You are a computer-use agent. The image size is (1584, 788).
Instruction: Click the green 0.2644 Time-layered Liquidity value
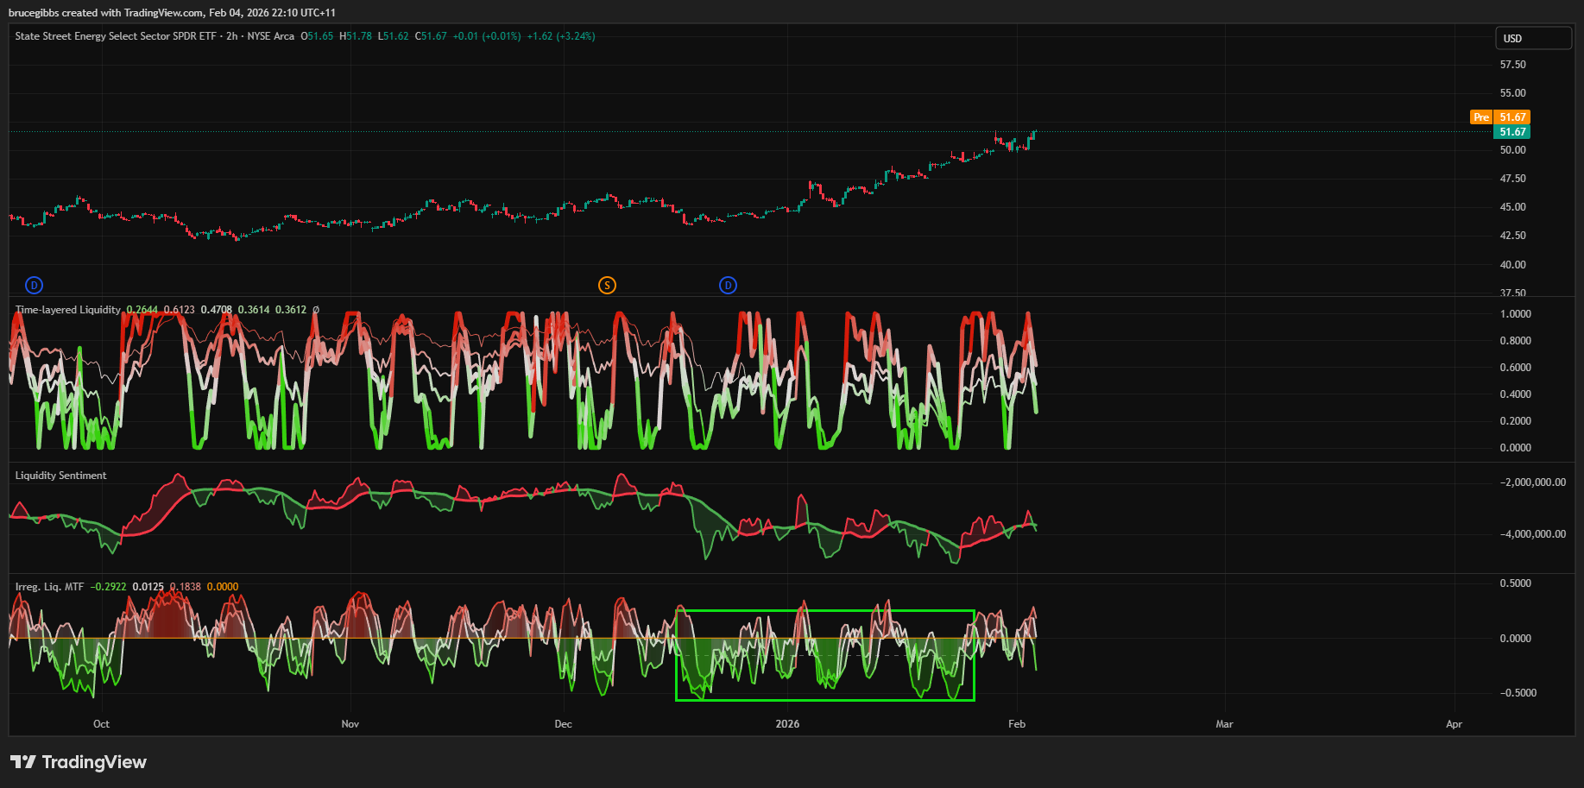[x=142, y=310]
